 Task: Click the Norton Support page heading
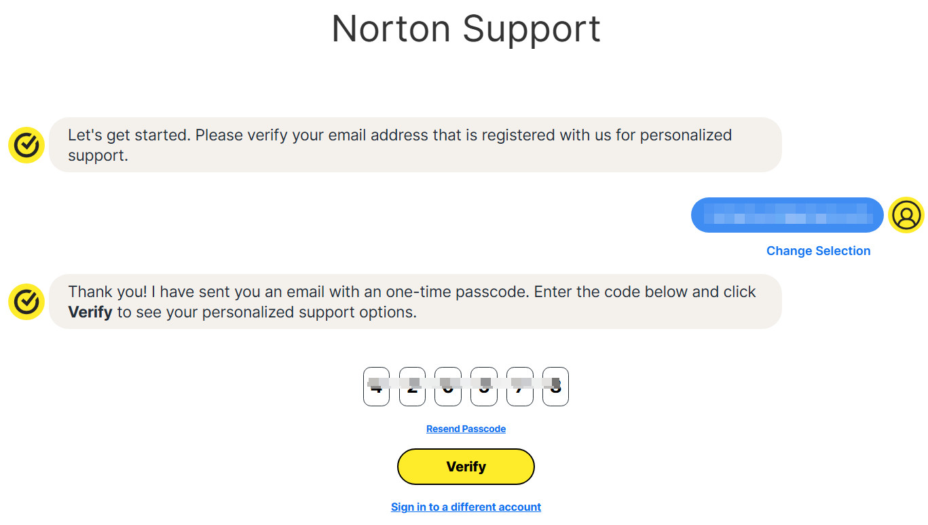click(x=466, y=29)
